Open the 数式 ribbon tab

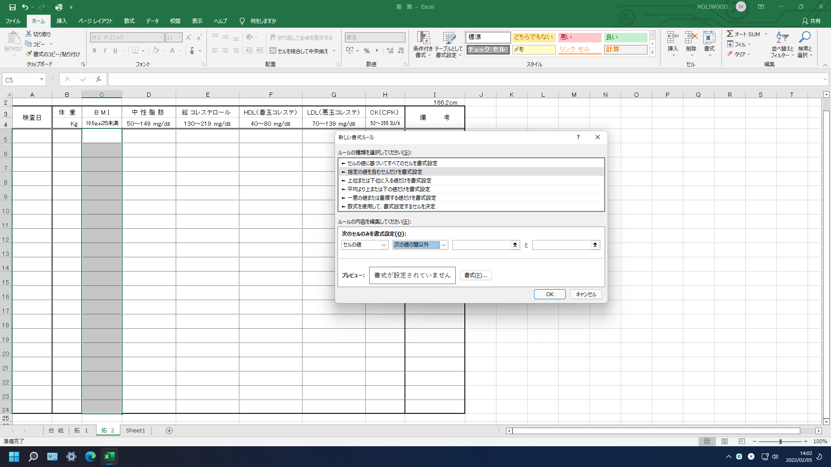pyautogui.click(x=129, y=21)
